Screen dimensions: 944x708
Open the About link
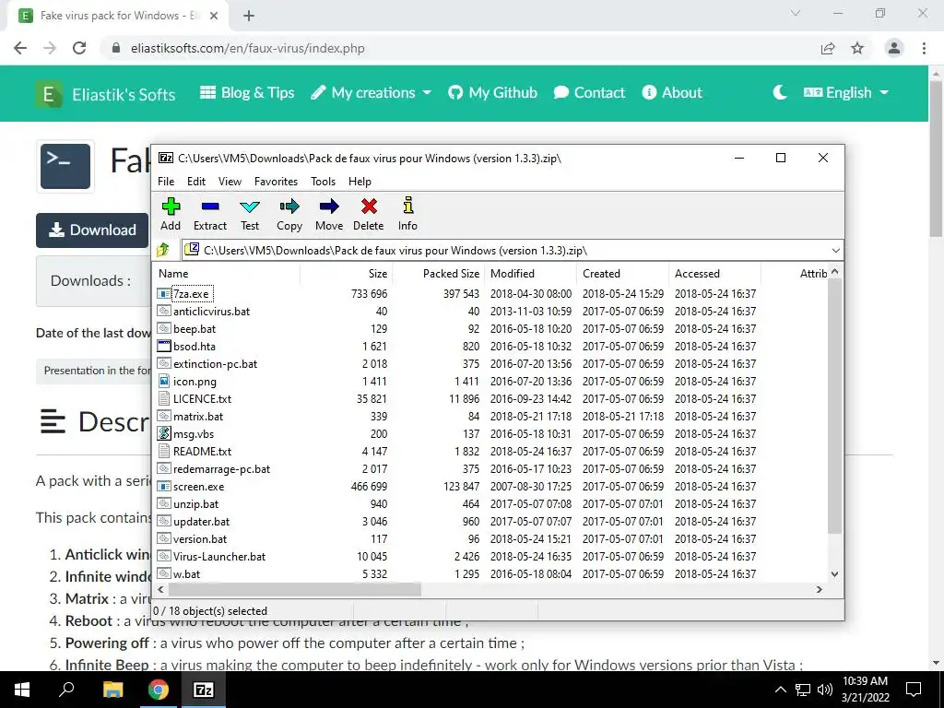(x=672, y=93)
